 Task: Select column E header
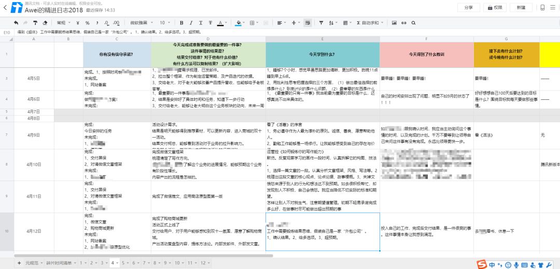(323, 39)
